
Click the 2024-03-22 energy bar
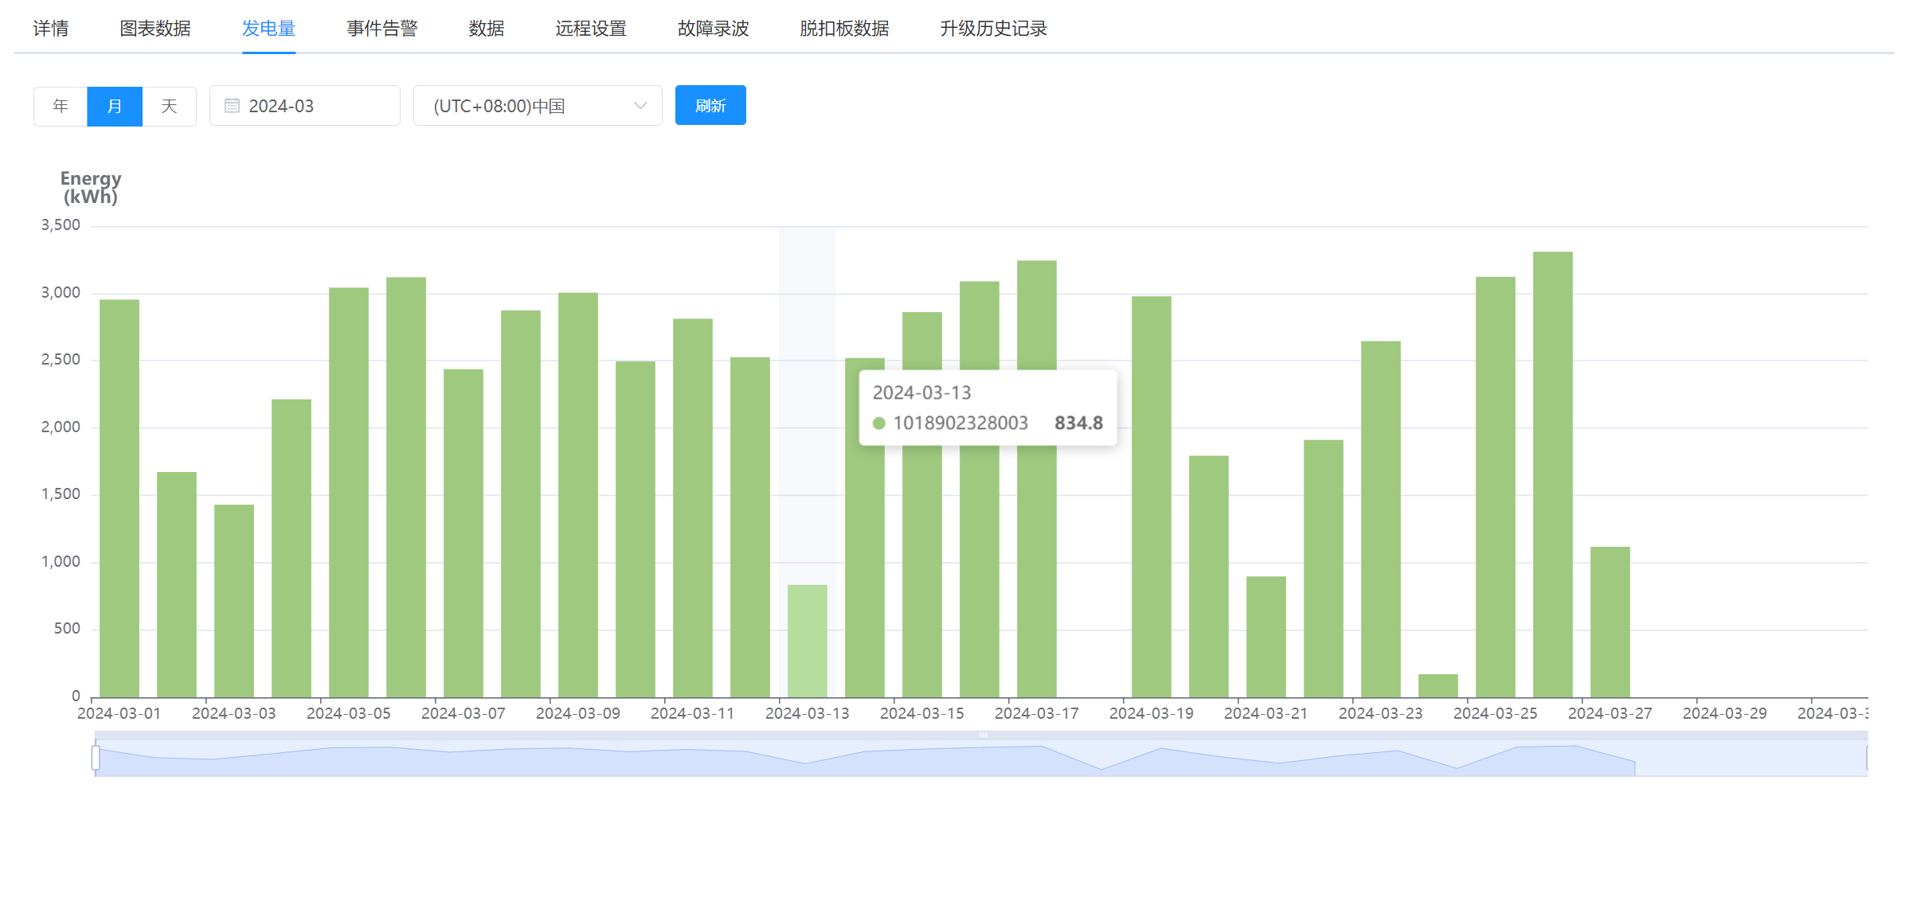1324,568
